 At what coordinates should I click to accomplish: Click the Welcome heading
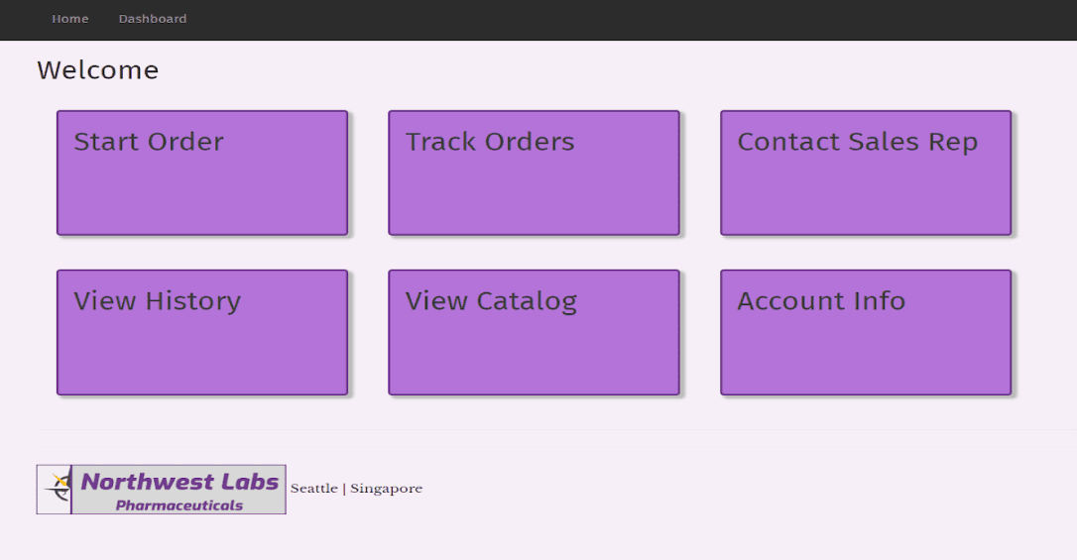coord(97,70)
